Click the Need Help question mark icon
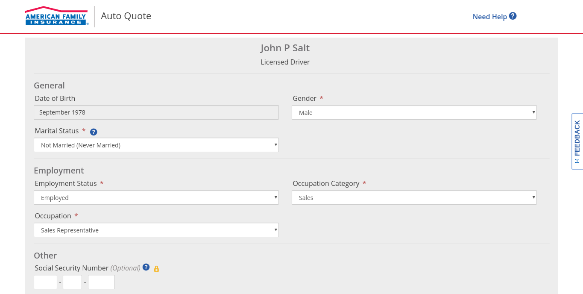This screenshot has width=583, height=294. (x=513, y=16)
